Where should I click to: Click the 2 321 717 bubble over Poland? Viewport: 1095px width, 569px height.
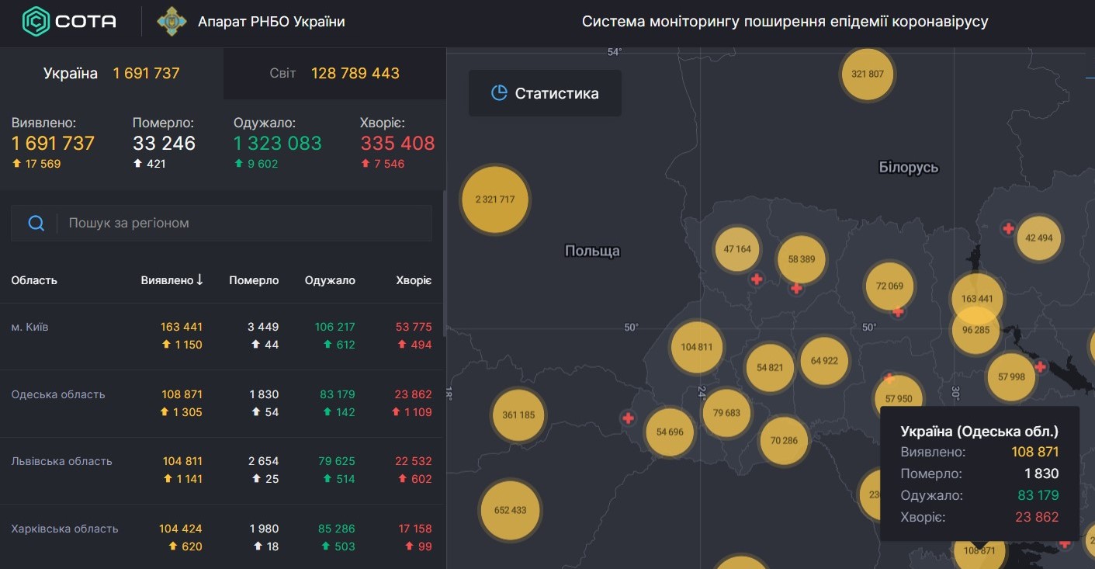click(494, 199)
